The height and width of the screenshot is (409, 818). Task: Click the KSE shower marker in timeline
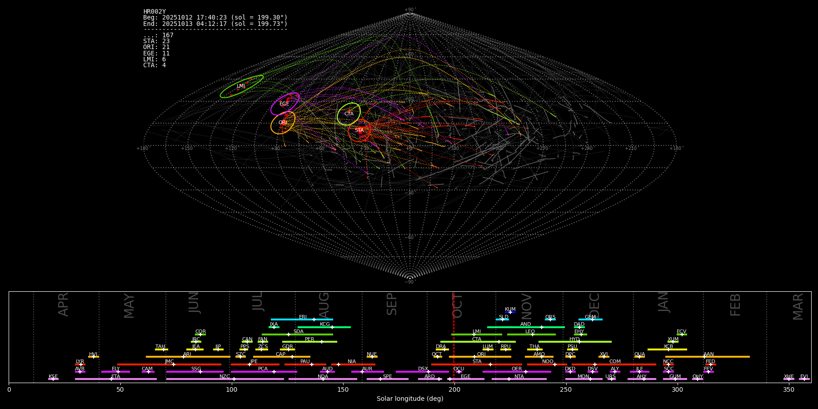click(53, 379)
